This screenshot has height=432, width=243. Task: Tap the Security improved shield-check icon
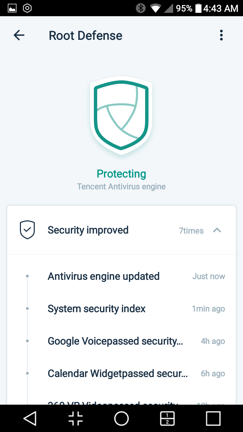[x=27, y=230]
